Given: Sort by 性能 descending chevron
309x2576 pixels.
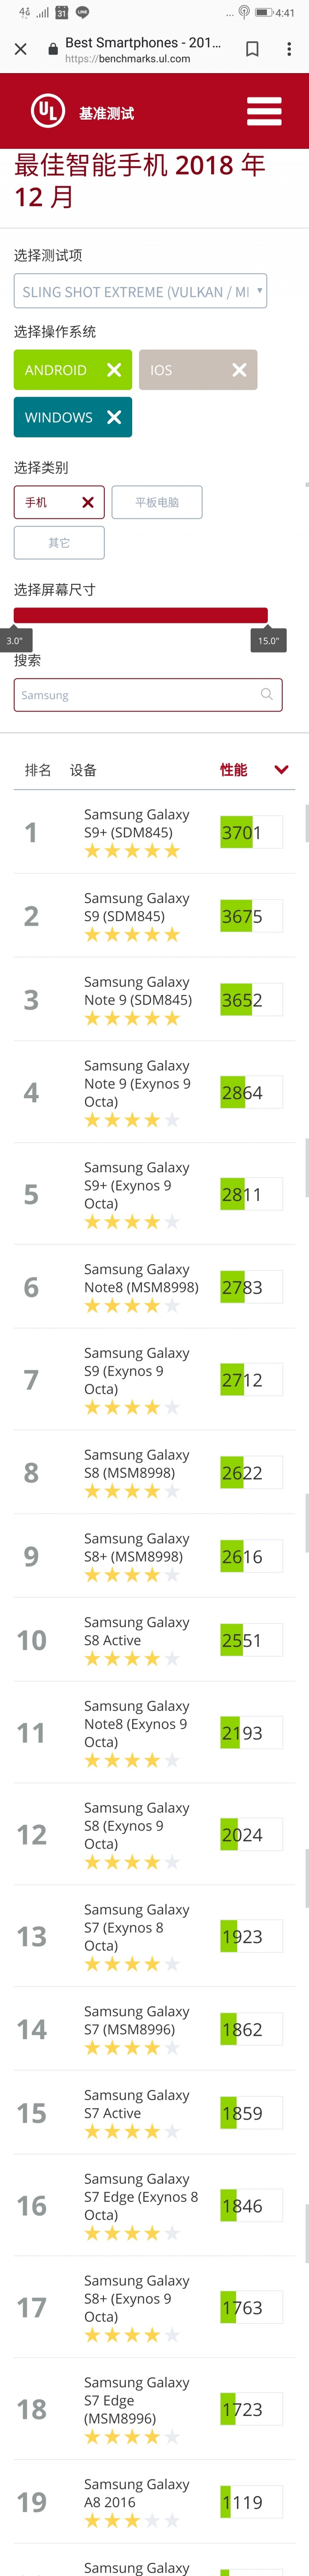Looking at the screenshot, I should click(281, 769).
